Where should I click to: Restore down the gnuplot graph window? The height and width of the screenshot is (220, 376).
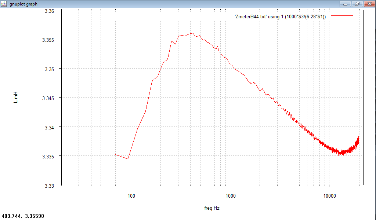(x=357, y=4)
